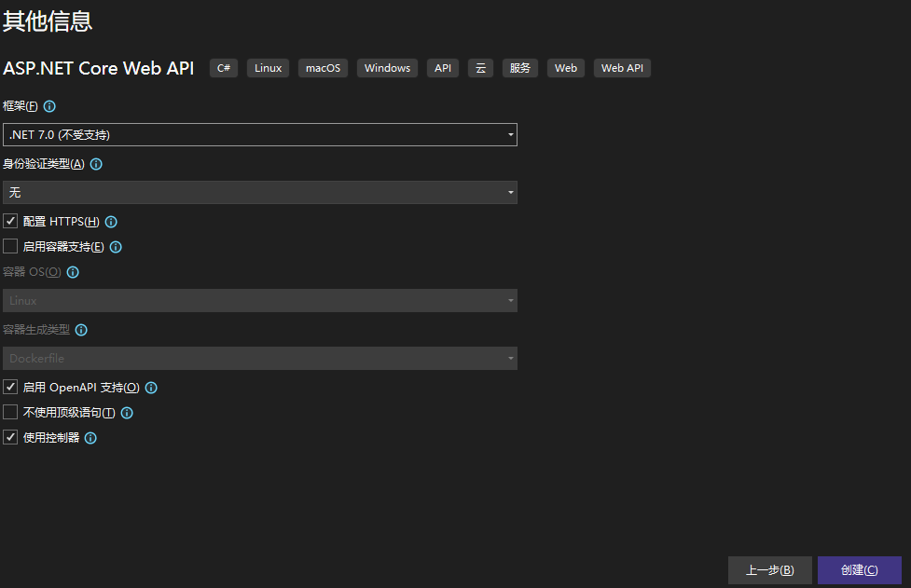Viewport: 911px width, 588px height.
Task: Click the 云 tag
Action: click(x=480, y=68)
